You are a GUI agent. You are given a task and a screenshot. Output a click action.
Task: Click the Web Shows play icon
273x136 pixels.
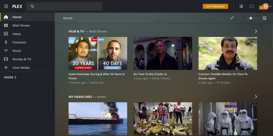pos(6,25)
